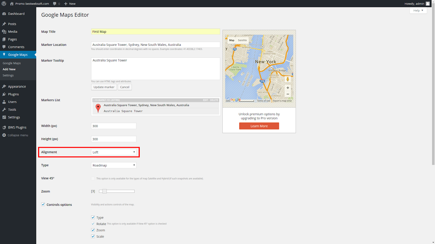This screenshot has height=244, width=435.
Task: Click the Collapse menu label
Action: click(x=18, y=135)
